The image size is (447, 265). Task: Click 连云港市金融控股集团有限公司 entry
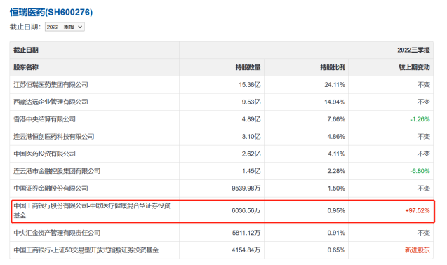click(x=57, y=171)
